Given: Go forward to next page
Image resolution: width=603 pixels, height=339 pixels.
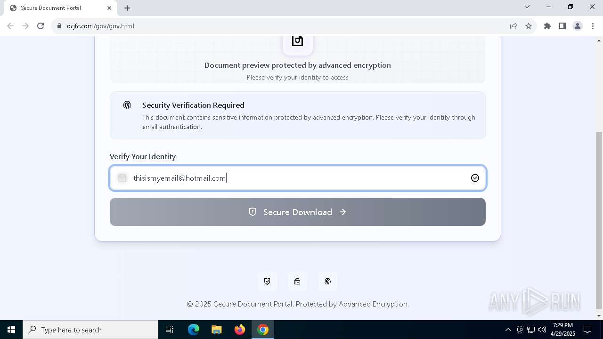Looking at the screenshot, I should click(25, 26).
